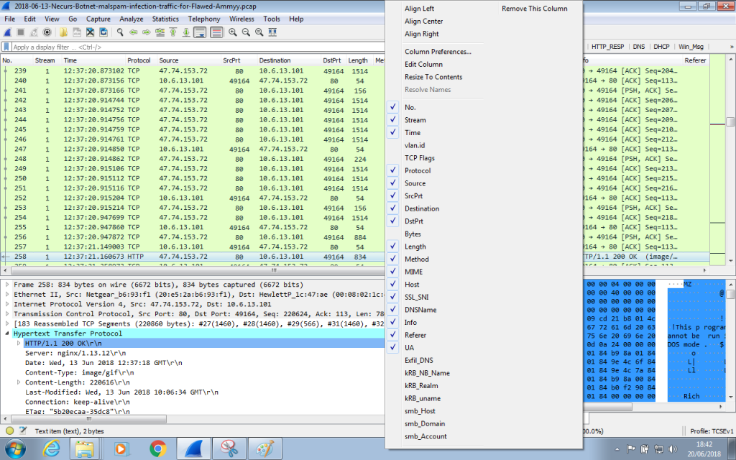Image resolution: width=736 pixels, height=460 pixels.
Task: Expand the Content-Length field
Action: coord(18,382)
